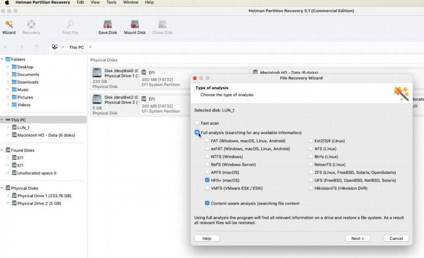Open the Edit menu
424x258 pixels.
pyautogui.click(x=80, y=2)
